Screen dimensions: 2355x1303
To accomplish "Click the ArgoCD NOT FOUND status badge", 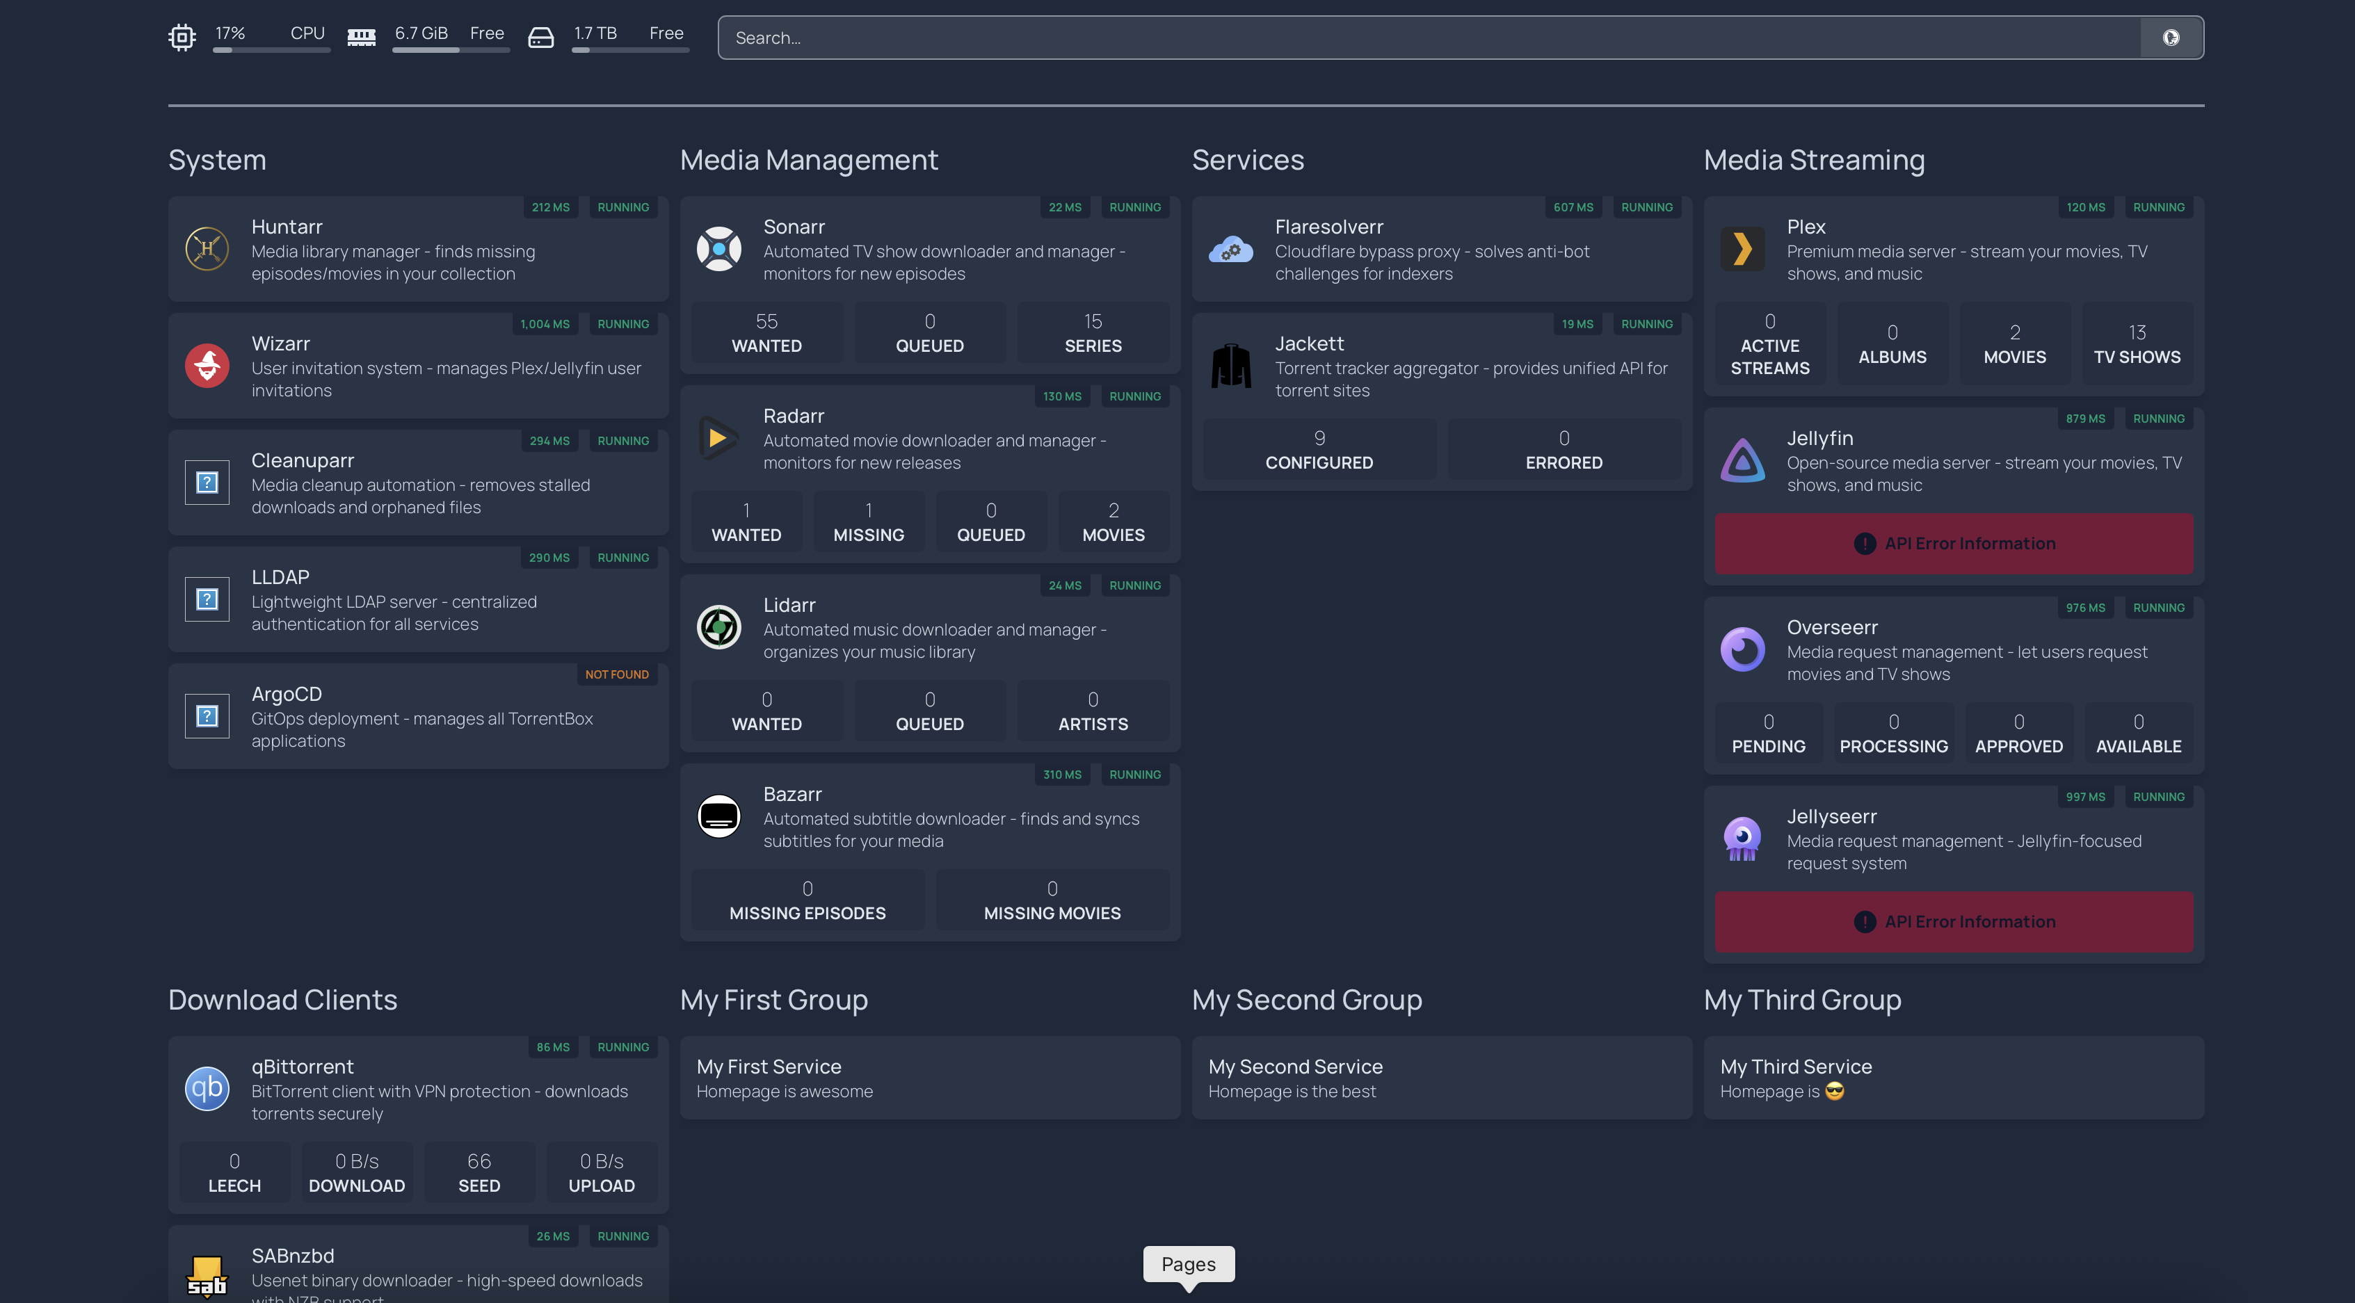I will (617, 674).
